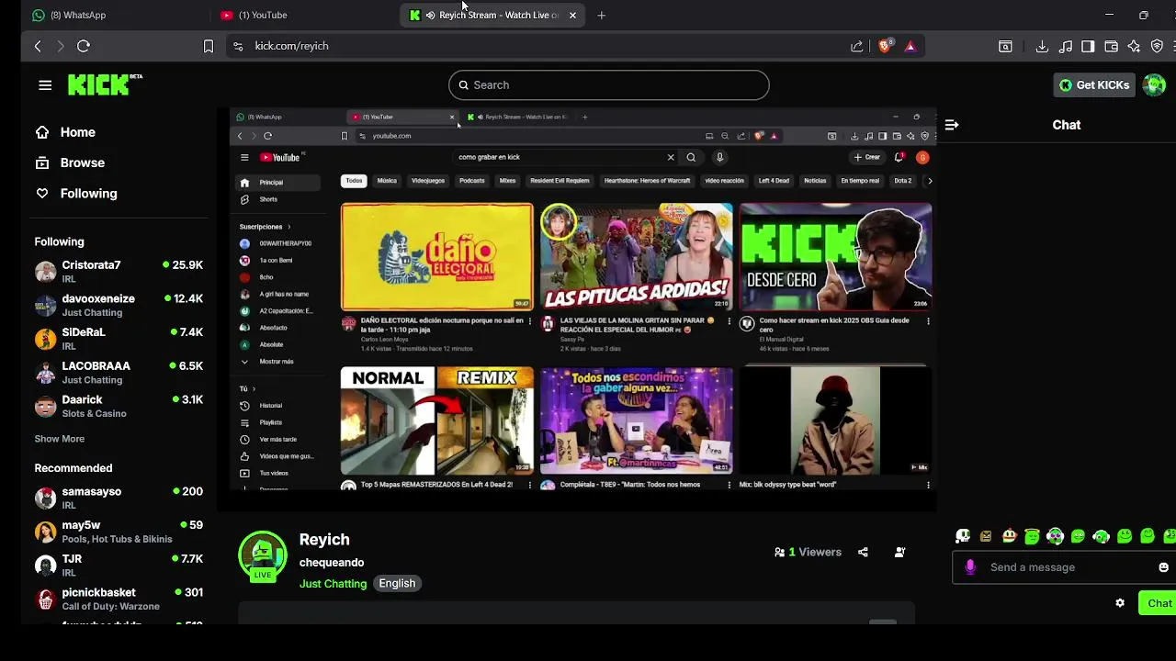The width and height of the screenshot is (1176, 661).
Task: Click the purple microphone icon in chat
Action: [970, 567]
